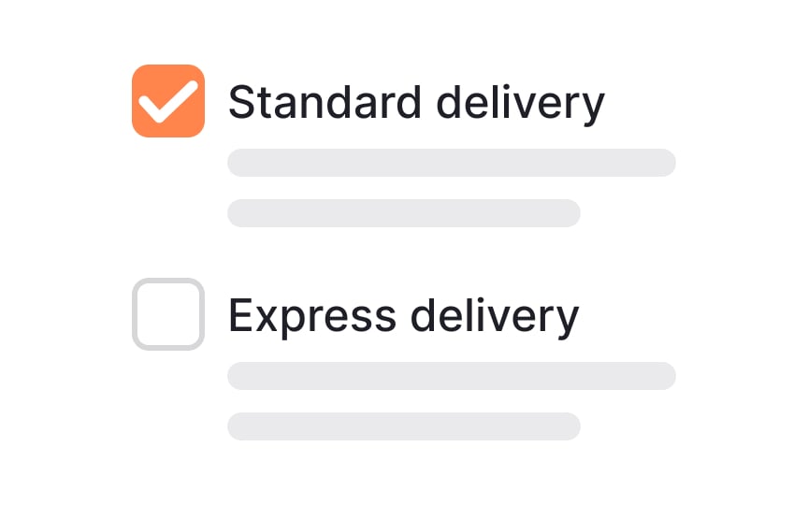Select the empty gray-bordered checkbox
The width and height of the screenshot is (808, 505).
point(168,314)
